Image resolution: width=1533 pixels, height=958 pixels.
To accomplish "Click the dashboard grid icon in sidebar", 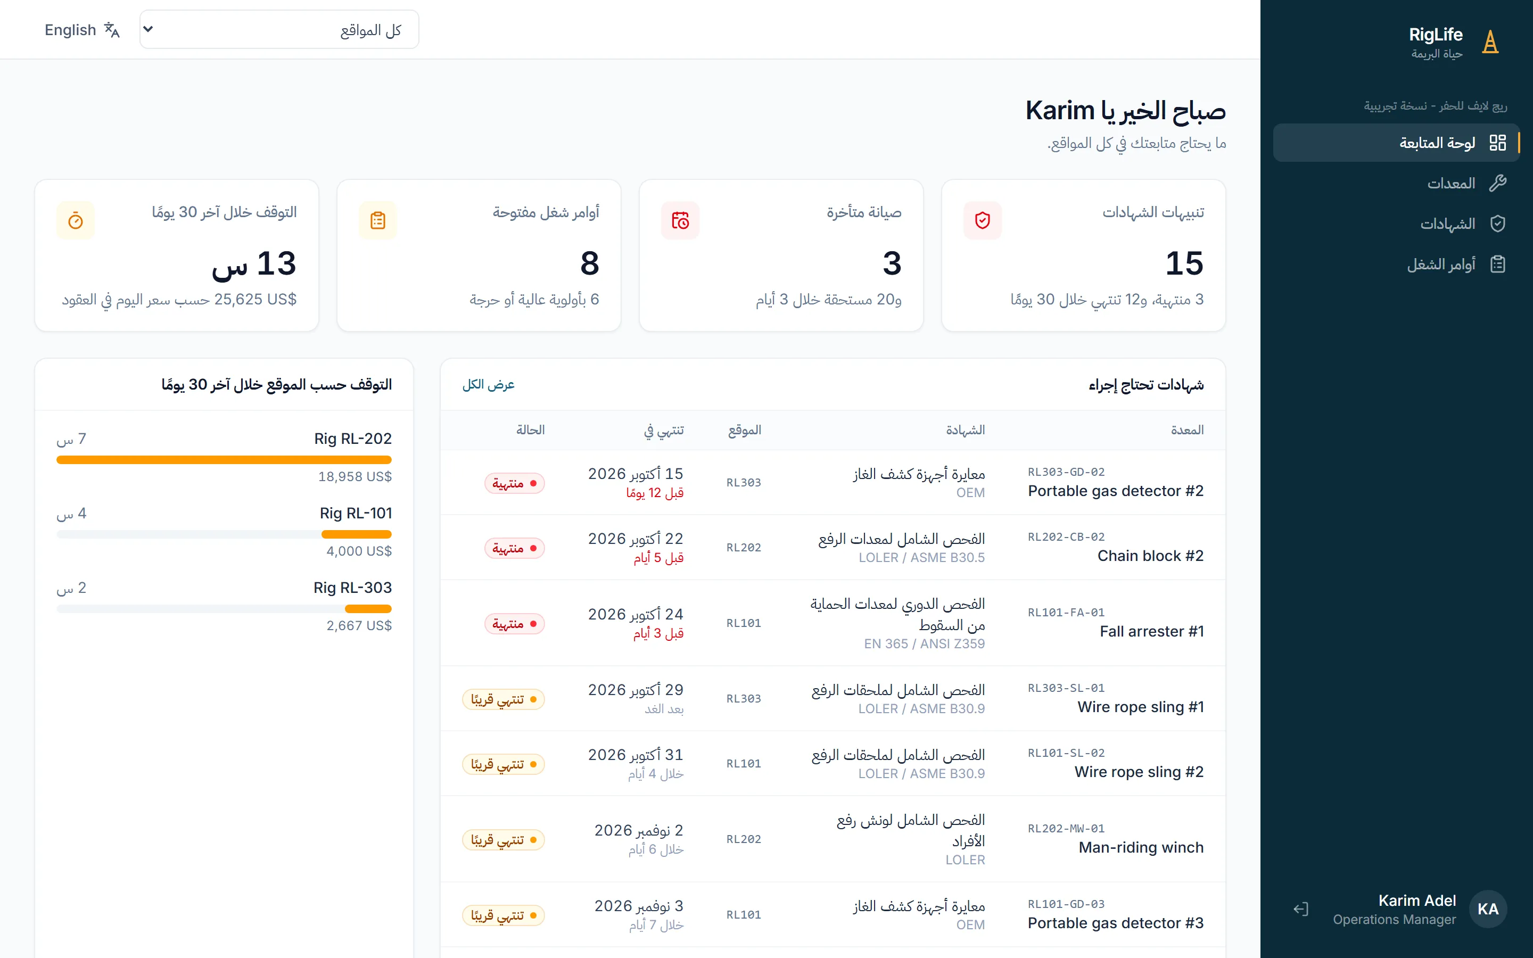I will pyautogui.click(x=1497, y=143).
